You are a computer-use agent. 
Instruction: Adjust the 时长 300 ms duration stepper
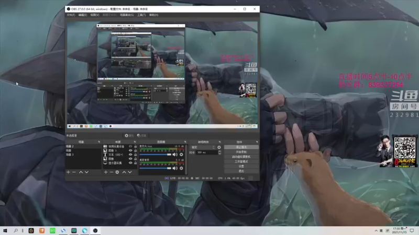pyautogui.click(x=219, y=152)
